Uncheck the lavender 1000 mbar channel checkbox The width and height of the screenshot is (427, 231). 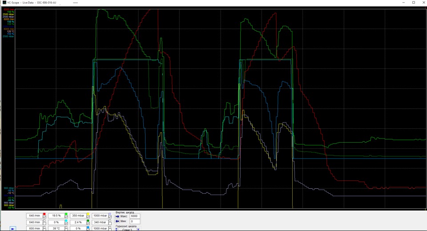pos(110,217)
